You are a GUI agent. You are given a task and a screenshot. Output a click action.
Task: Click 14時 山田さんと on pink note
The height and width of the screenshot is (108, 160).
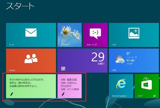69,83
